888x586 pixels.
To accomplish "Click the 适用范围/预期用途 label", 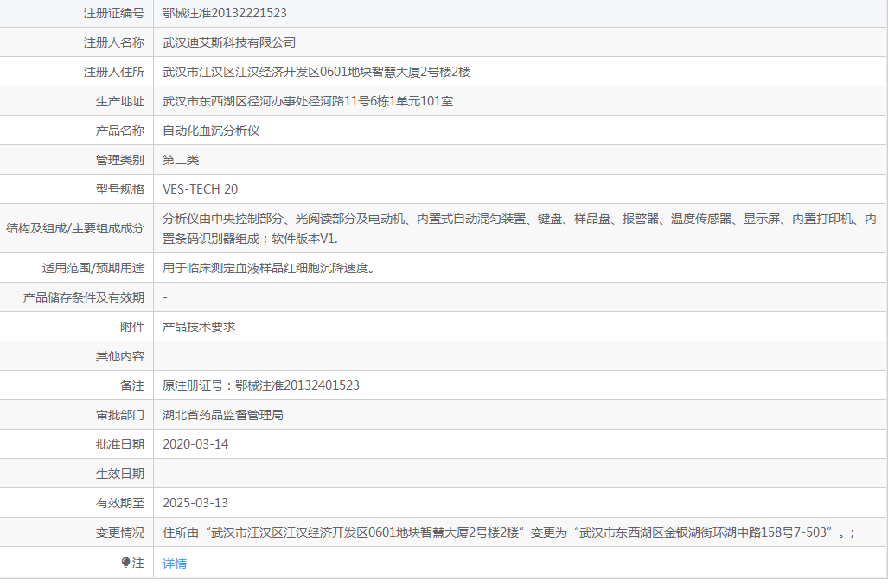I will 93,269.
